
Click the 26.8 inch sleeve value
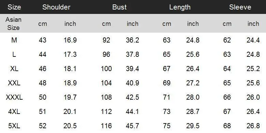pos(253,126)
